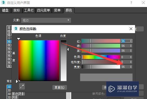Click the hue value field showing 0

click(125, 57)
